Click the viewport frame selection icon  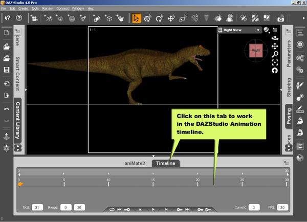click(275, 62)
